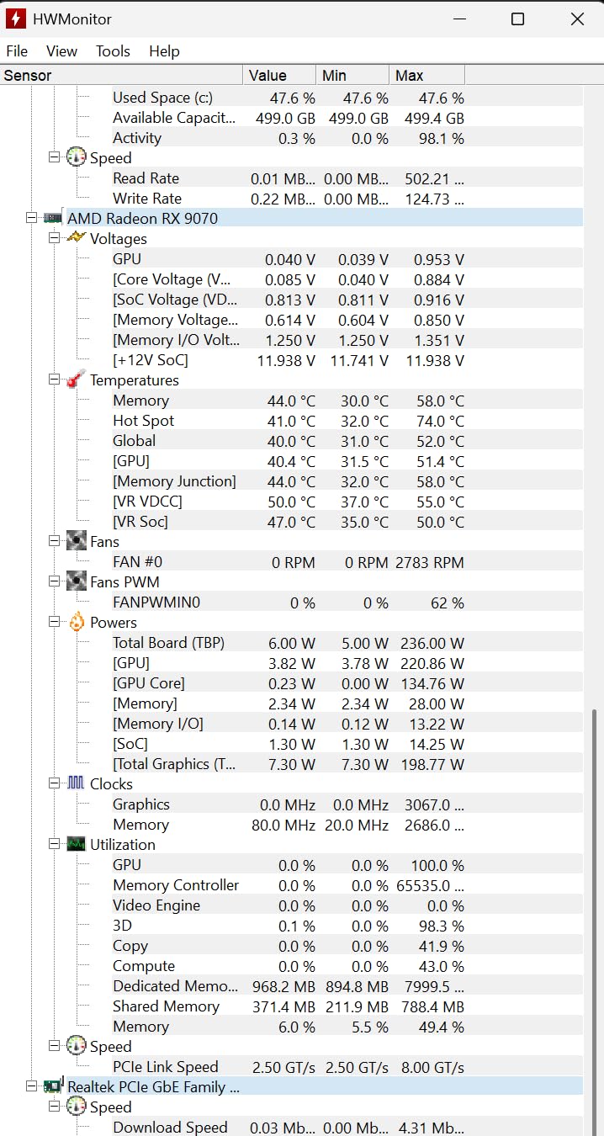Click the speedometer icon above Read Rate
The width and height of the screenshot is (604, 1136).
77,157
